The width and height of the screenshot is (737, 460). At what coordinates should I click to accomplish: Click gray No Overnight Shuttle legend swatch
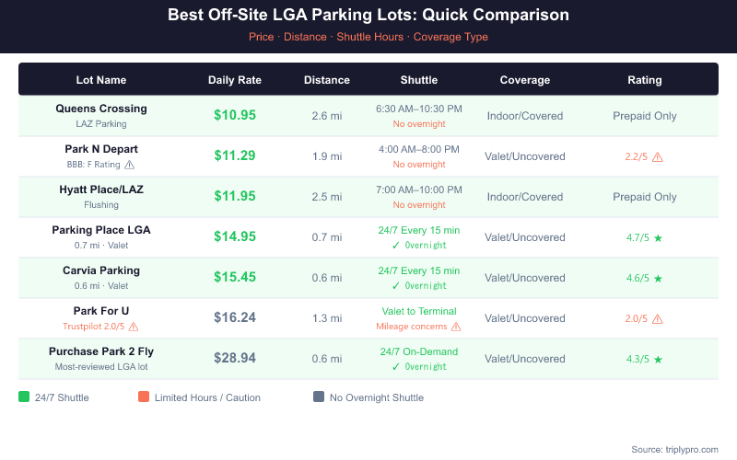(x=319, y=397)
